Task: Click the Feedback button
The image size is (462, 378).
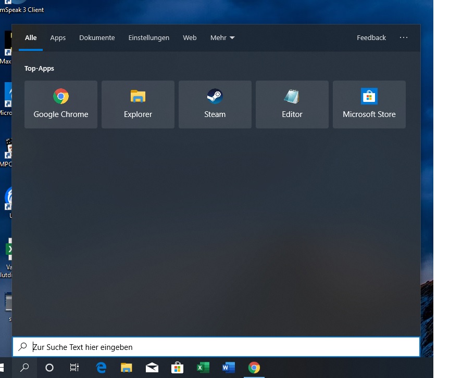Action: pyautogui.click(x=371, y=37)
